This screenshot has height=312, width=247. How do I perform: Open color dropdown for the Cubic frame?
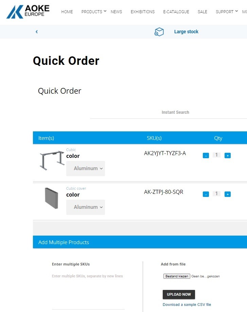(x=86, y=168)
